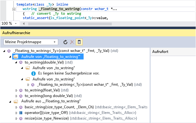Viewport: 196px width, 123px height.
Task: Click the operator icon beside operator[]
Action: pyautogui.click(x=21, y=113)
